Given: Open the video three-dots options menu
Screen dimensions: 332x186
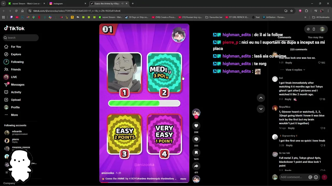Looking at the screenshot, I should click(184, 29).
